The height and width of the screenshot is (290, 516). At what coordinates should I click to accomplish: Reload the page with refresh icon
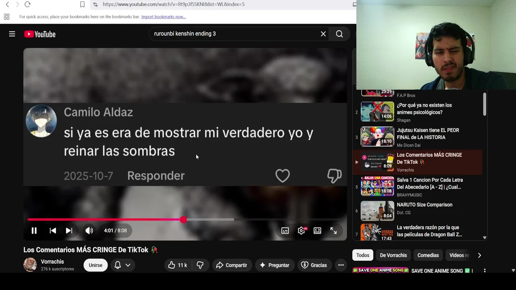tap(27, 4)
